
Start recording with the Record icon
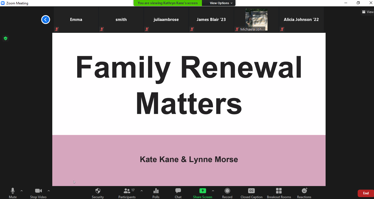click(227, 191)
